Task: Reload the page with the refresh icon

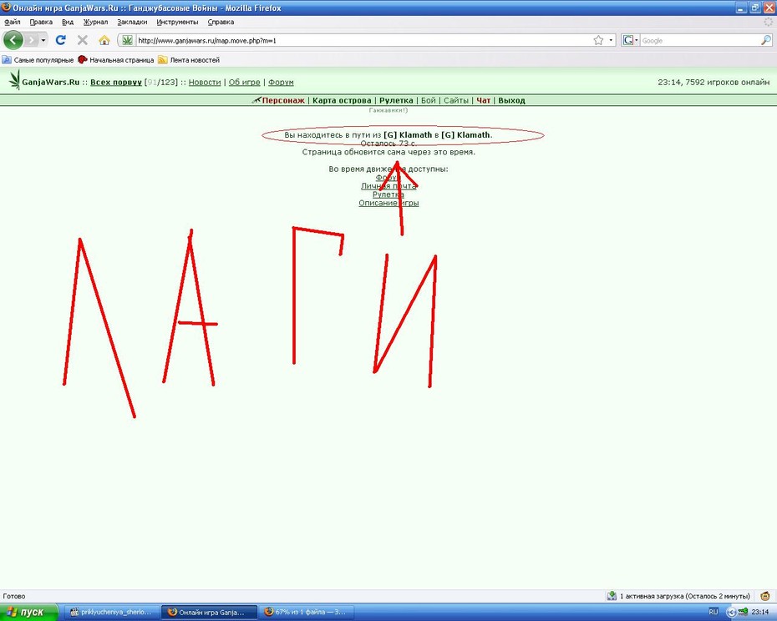Action: (60, 40)
